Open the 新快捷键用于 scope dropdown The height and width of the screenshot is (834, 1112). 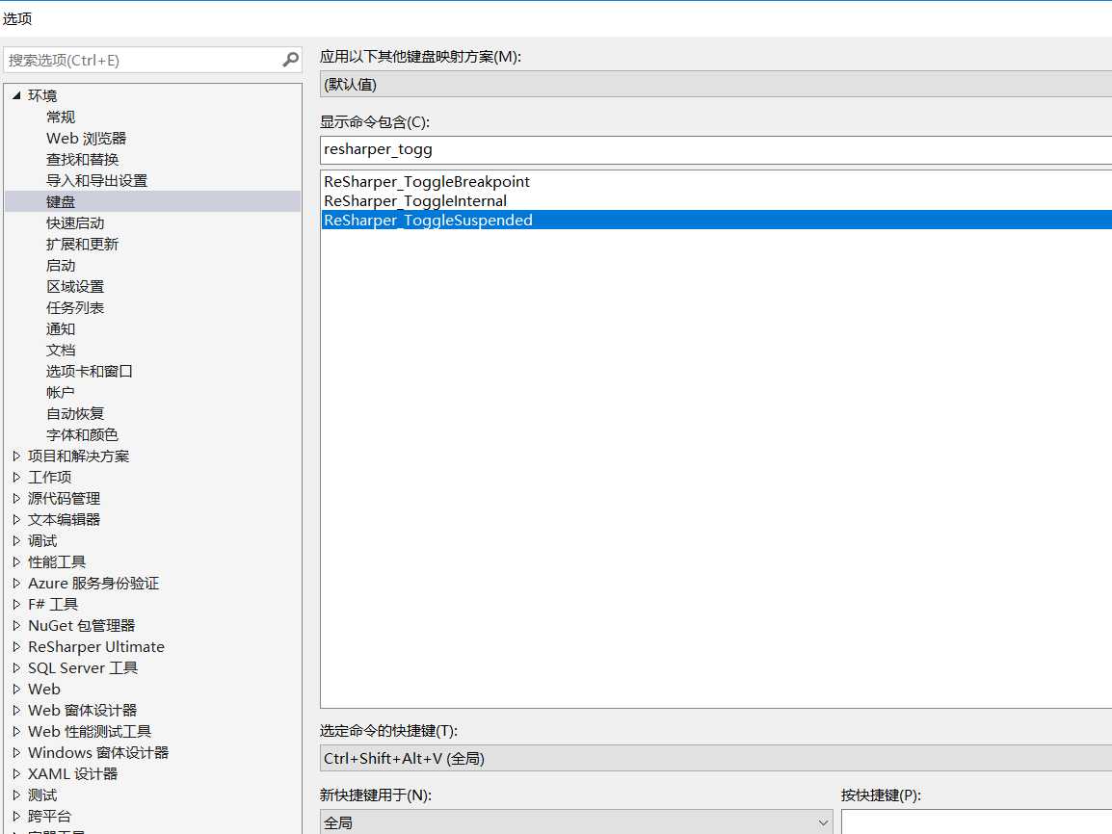click(576, 821)
